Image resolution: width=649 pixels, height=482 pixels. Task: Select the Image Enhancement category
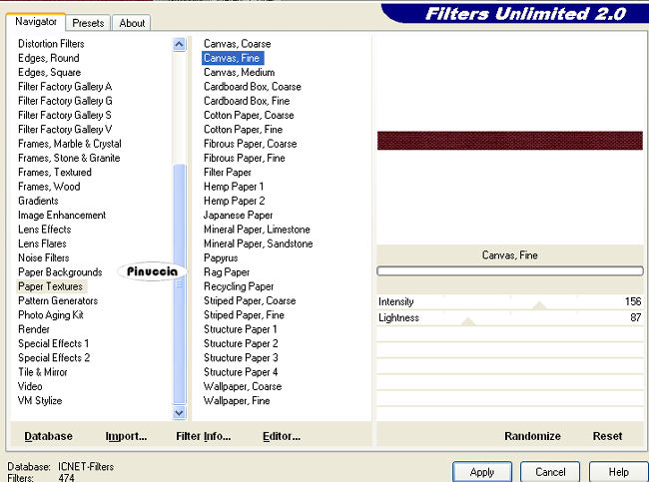coord(62,216)
